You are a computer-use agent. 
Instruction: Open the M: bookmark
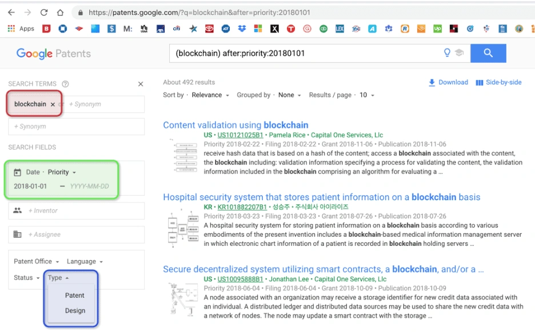[x=127, y=29]
